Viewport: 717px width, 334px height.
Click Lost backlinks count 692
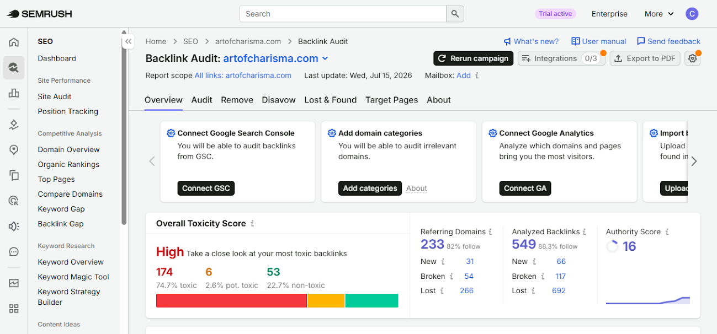click(x=559, y=290)
